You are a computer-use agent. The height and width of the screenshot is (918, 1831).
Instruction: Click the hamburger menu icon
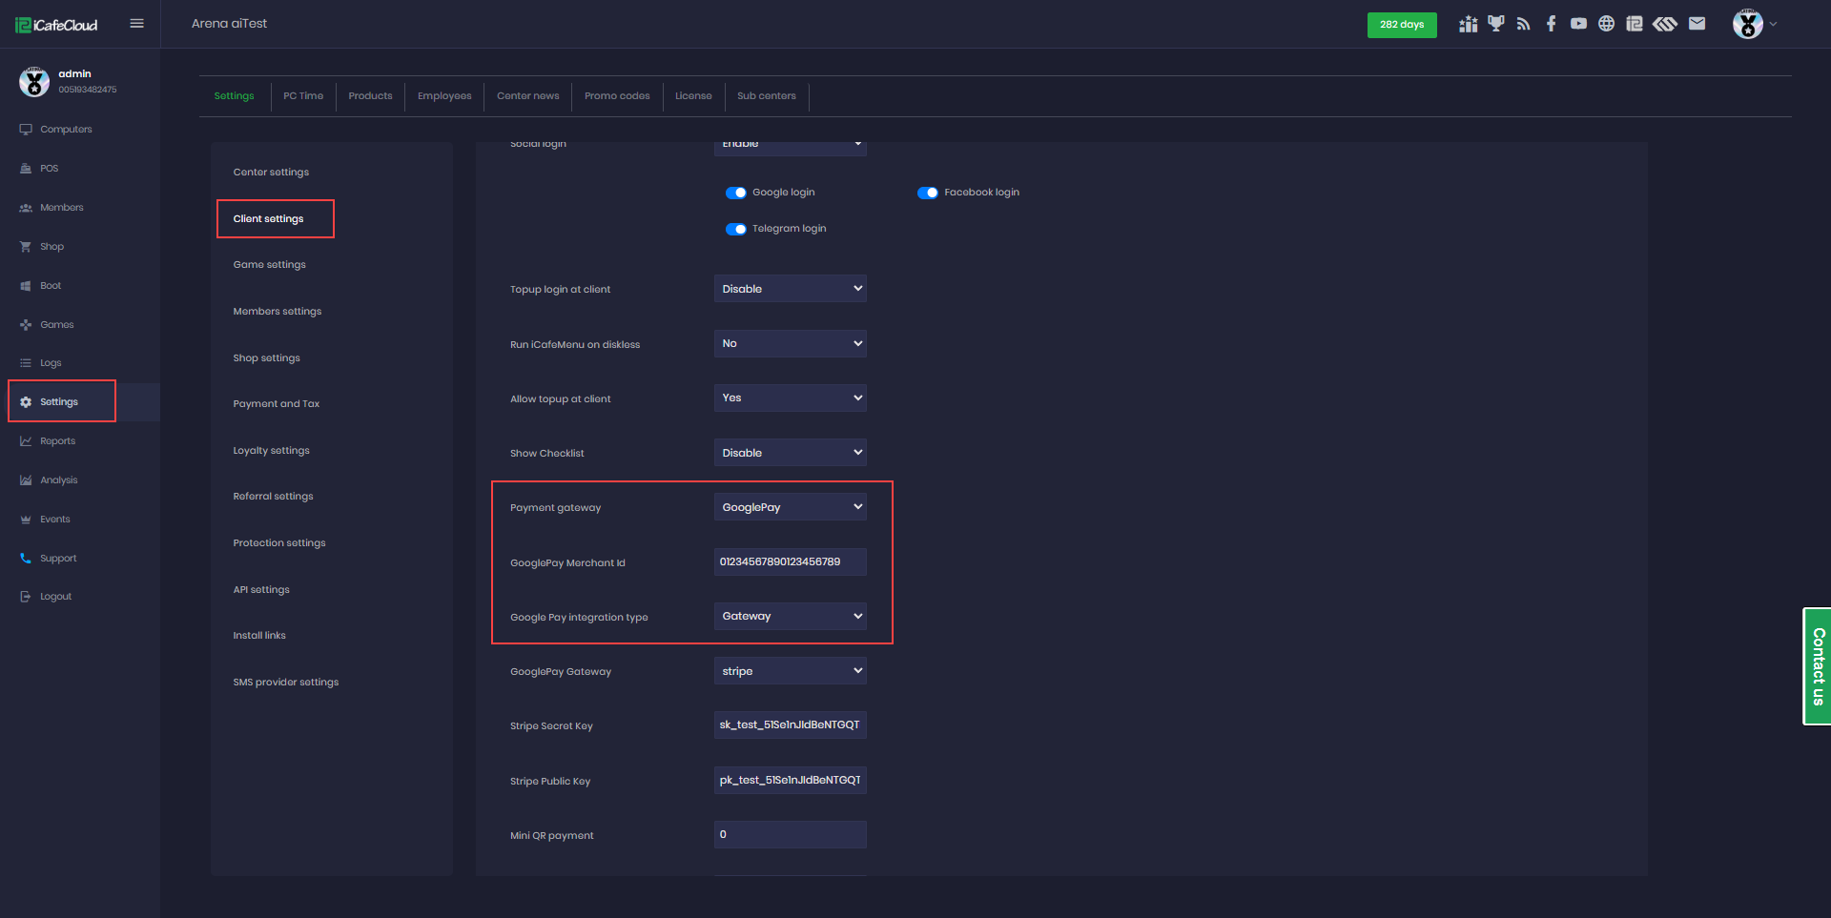(136, 24)
